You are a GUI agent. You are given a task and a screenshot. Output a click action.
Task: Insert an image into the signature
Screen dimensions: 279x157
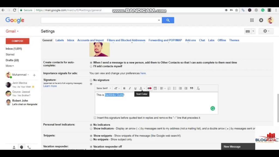155,88
